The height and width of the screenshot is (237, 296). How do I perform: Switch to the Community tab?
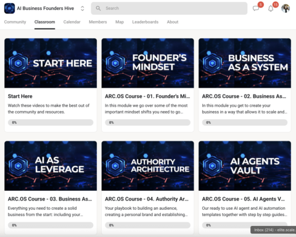tap(15, 22)
